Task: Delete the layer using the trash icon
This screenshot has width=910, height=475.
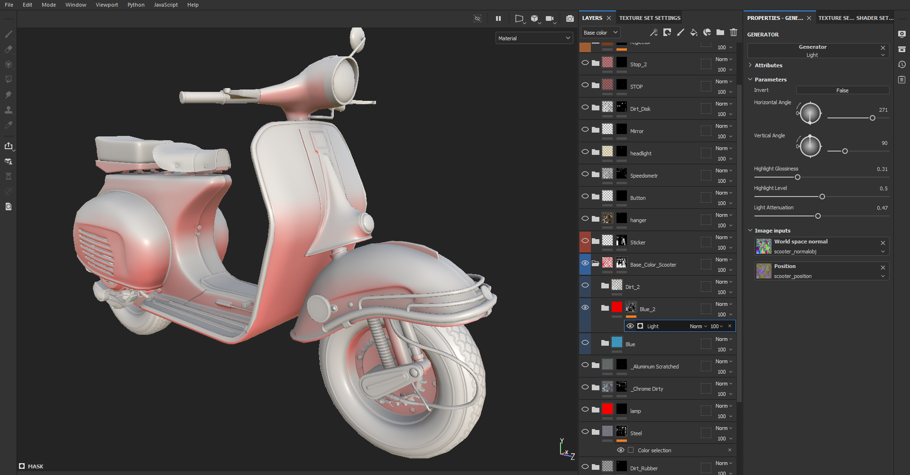Action: [734, 32]
